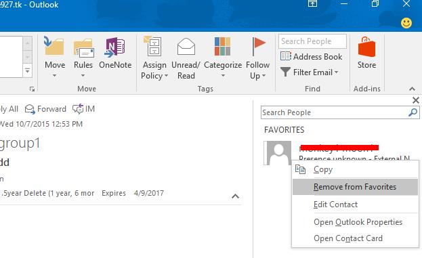Collapse the ribbon with the chevron
The image size is (422, 258).
pyautogui.click(x=412, y=89)
